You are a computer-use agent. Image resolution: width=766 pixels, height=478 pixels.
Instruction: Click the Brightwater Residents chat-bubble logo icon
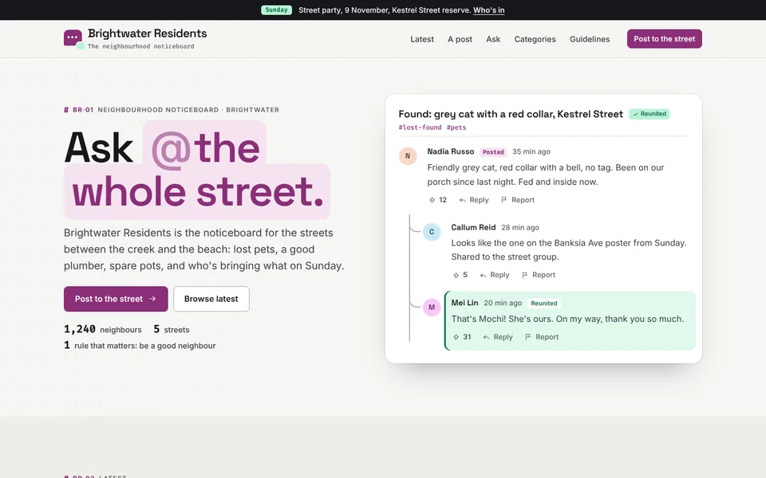tap(73, 39)
